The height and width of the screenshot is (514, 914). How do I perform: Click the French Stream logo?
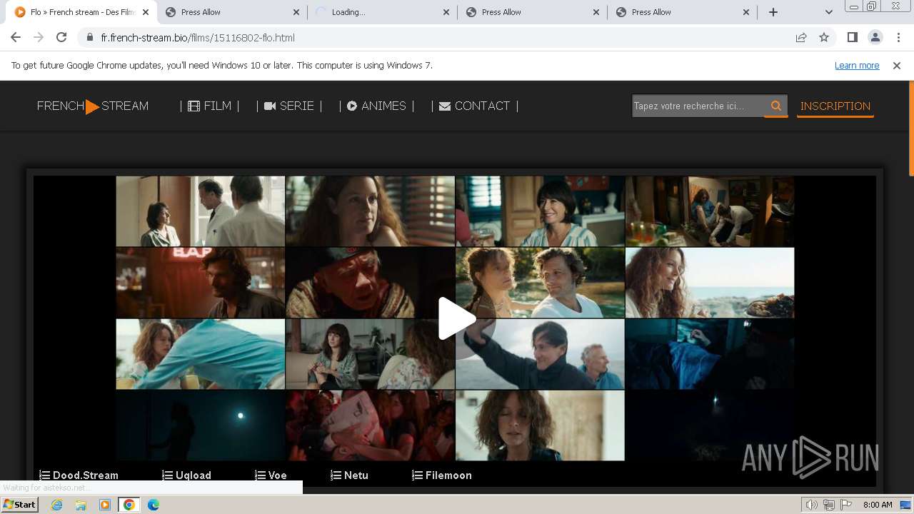point(93,106)
